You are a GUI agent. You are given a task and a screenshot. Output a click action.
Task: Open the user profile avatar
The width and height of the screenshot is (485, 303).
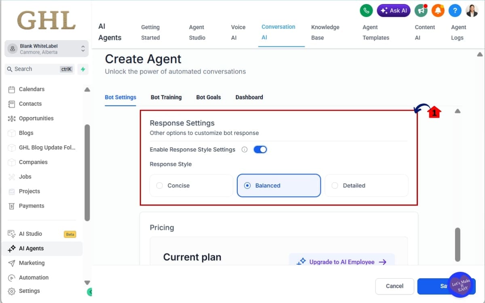tap(472, 11)
